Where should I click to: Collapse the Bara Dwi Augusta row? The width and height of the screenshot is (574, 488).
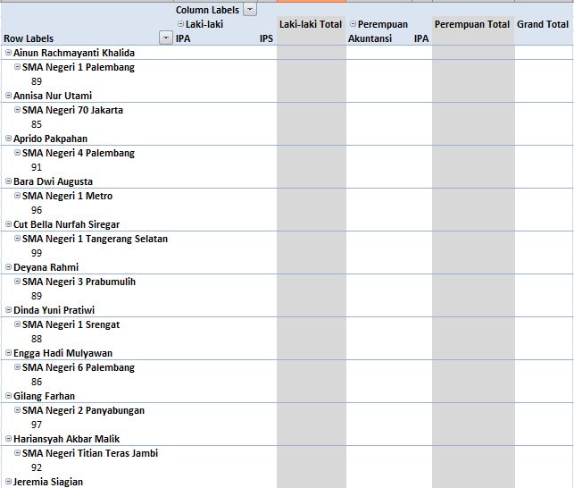[8, 181]
